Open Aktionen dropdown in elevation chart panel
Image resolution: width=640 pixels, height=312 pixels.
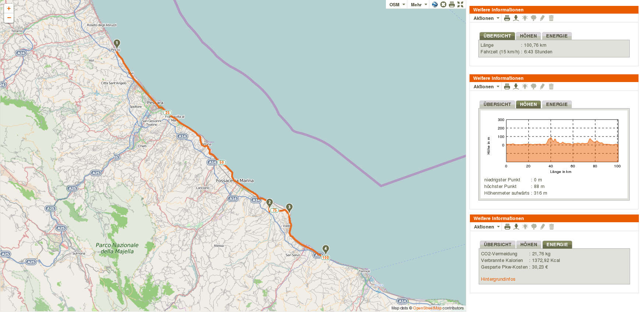486,87
